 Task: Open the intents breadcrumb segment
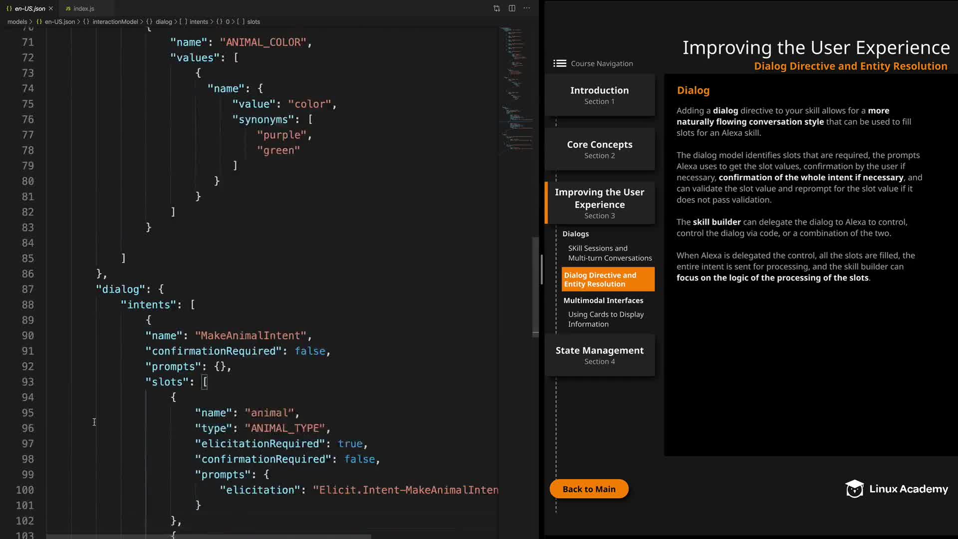pos(199,22)
